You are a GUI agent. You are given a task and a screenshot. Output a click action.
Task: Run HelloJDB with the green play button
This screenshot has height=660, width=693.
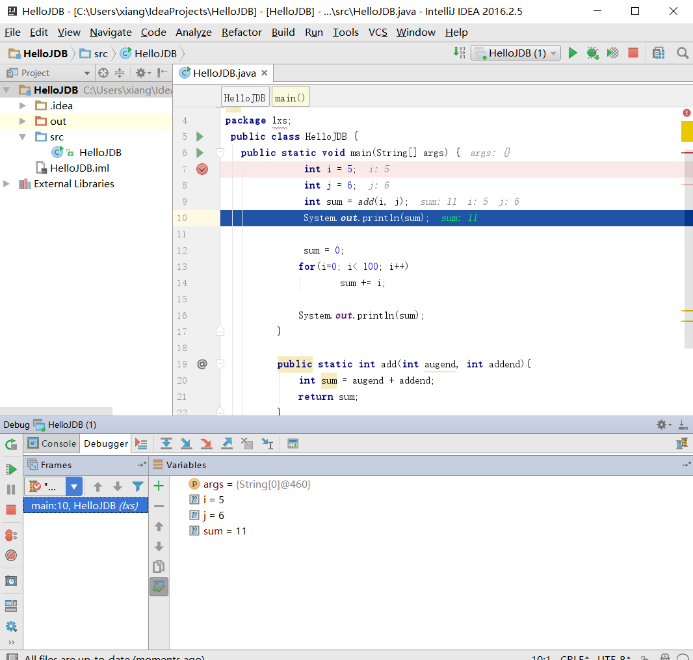pos(572,53)
